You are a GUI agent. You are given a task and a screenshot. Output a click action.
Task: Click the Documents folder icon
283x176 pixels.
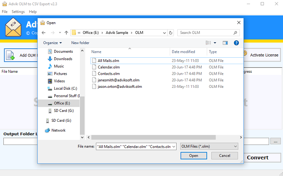click(x=50, y=51)
